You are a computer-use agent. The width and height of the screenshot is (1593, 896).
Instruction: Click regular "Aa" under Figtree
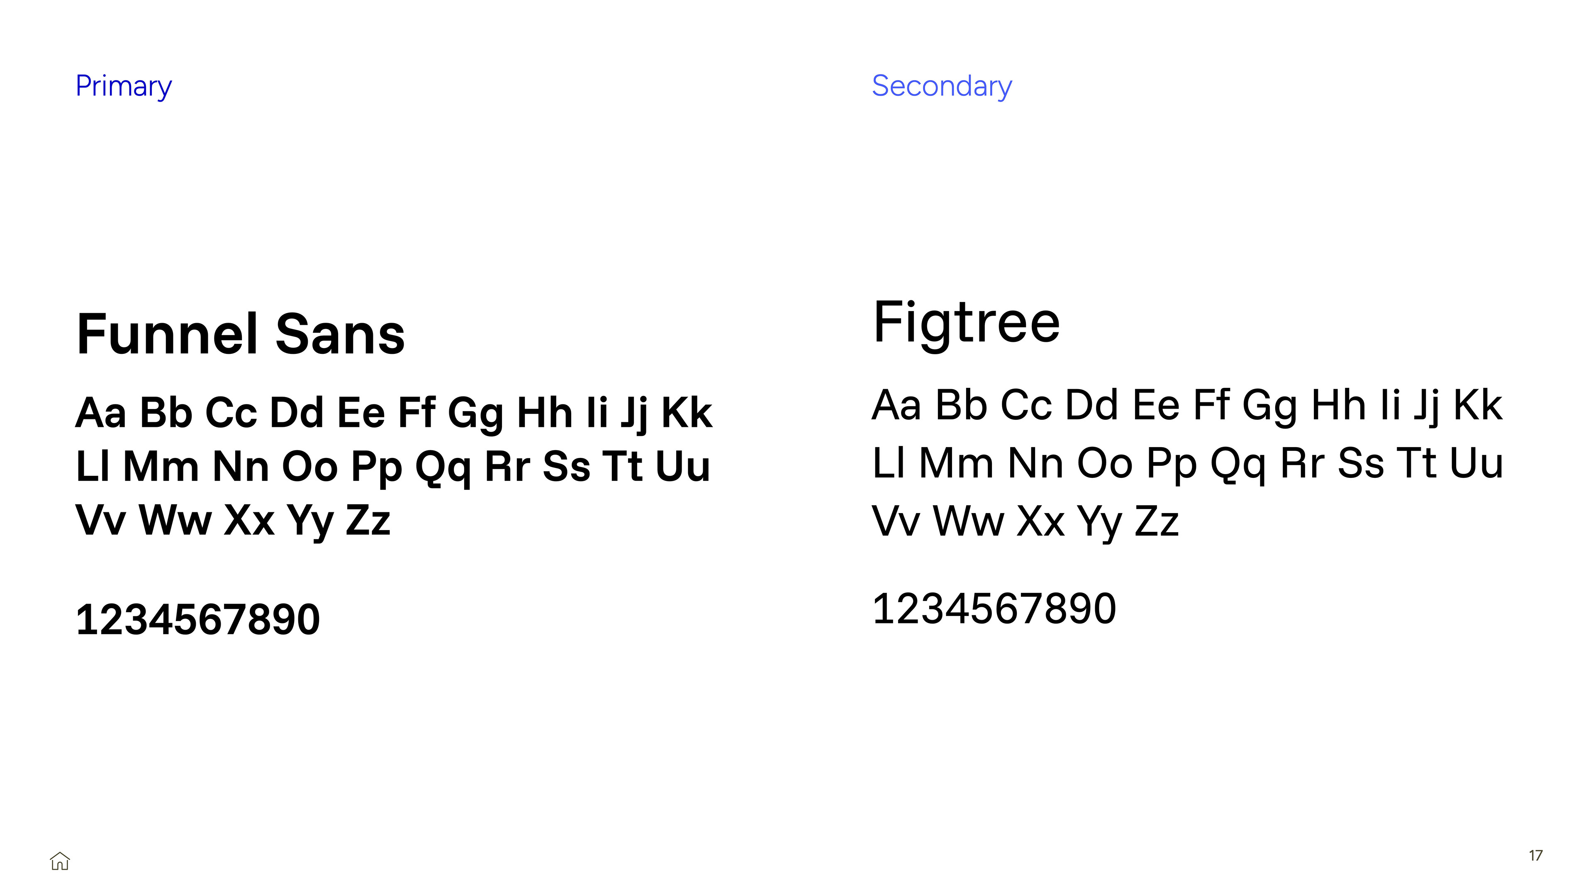[896, 406]
